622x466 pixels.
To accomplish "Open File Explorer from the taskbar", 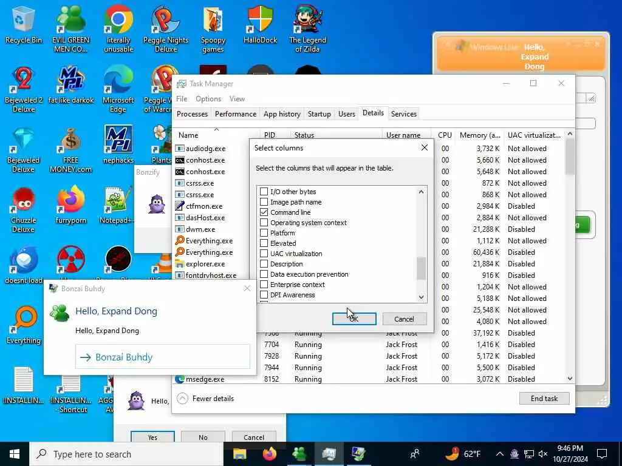I will (239, 454).
